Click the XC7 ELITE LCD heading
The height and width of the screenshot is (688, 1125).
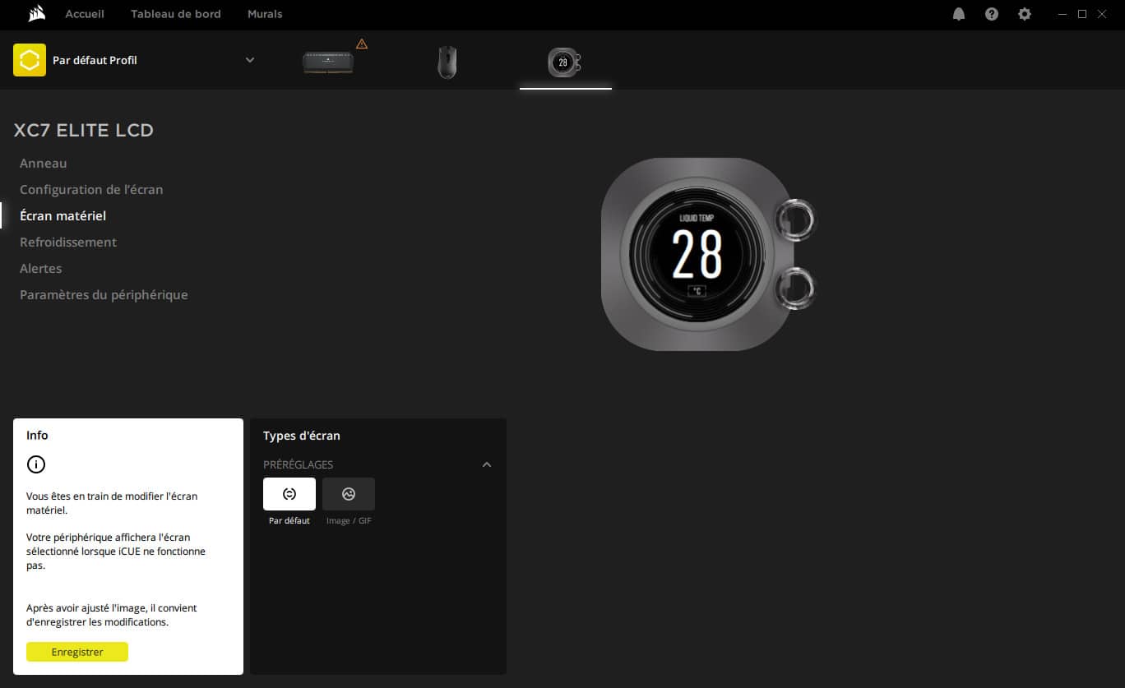click(x=84, y=130)
